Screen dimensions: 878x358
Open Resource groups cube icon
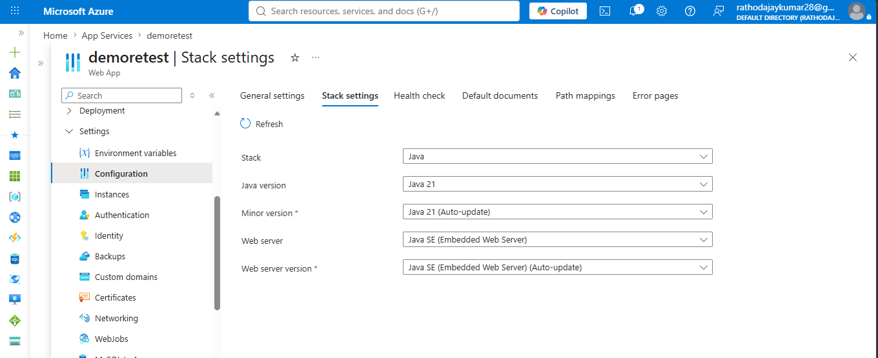pos(15,197)
